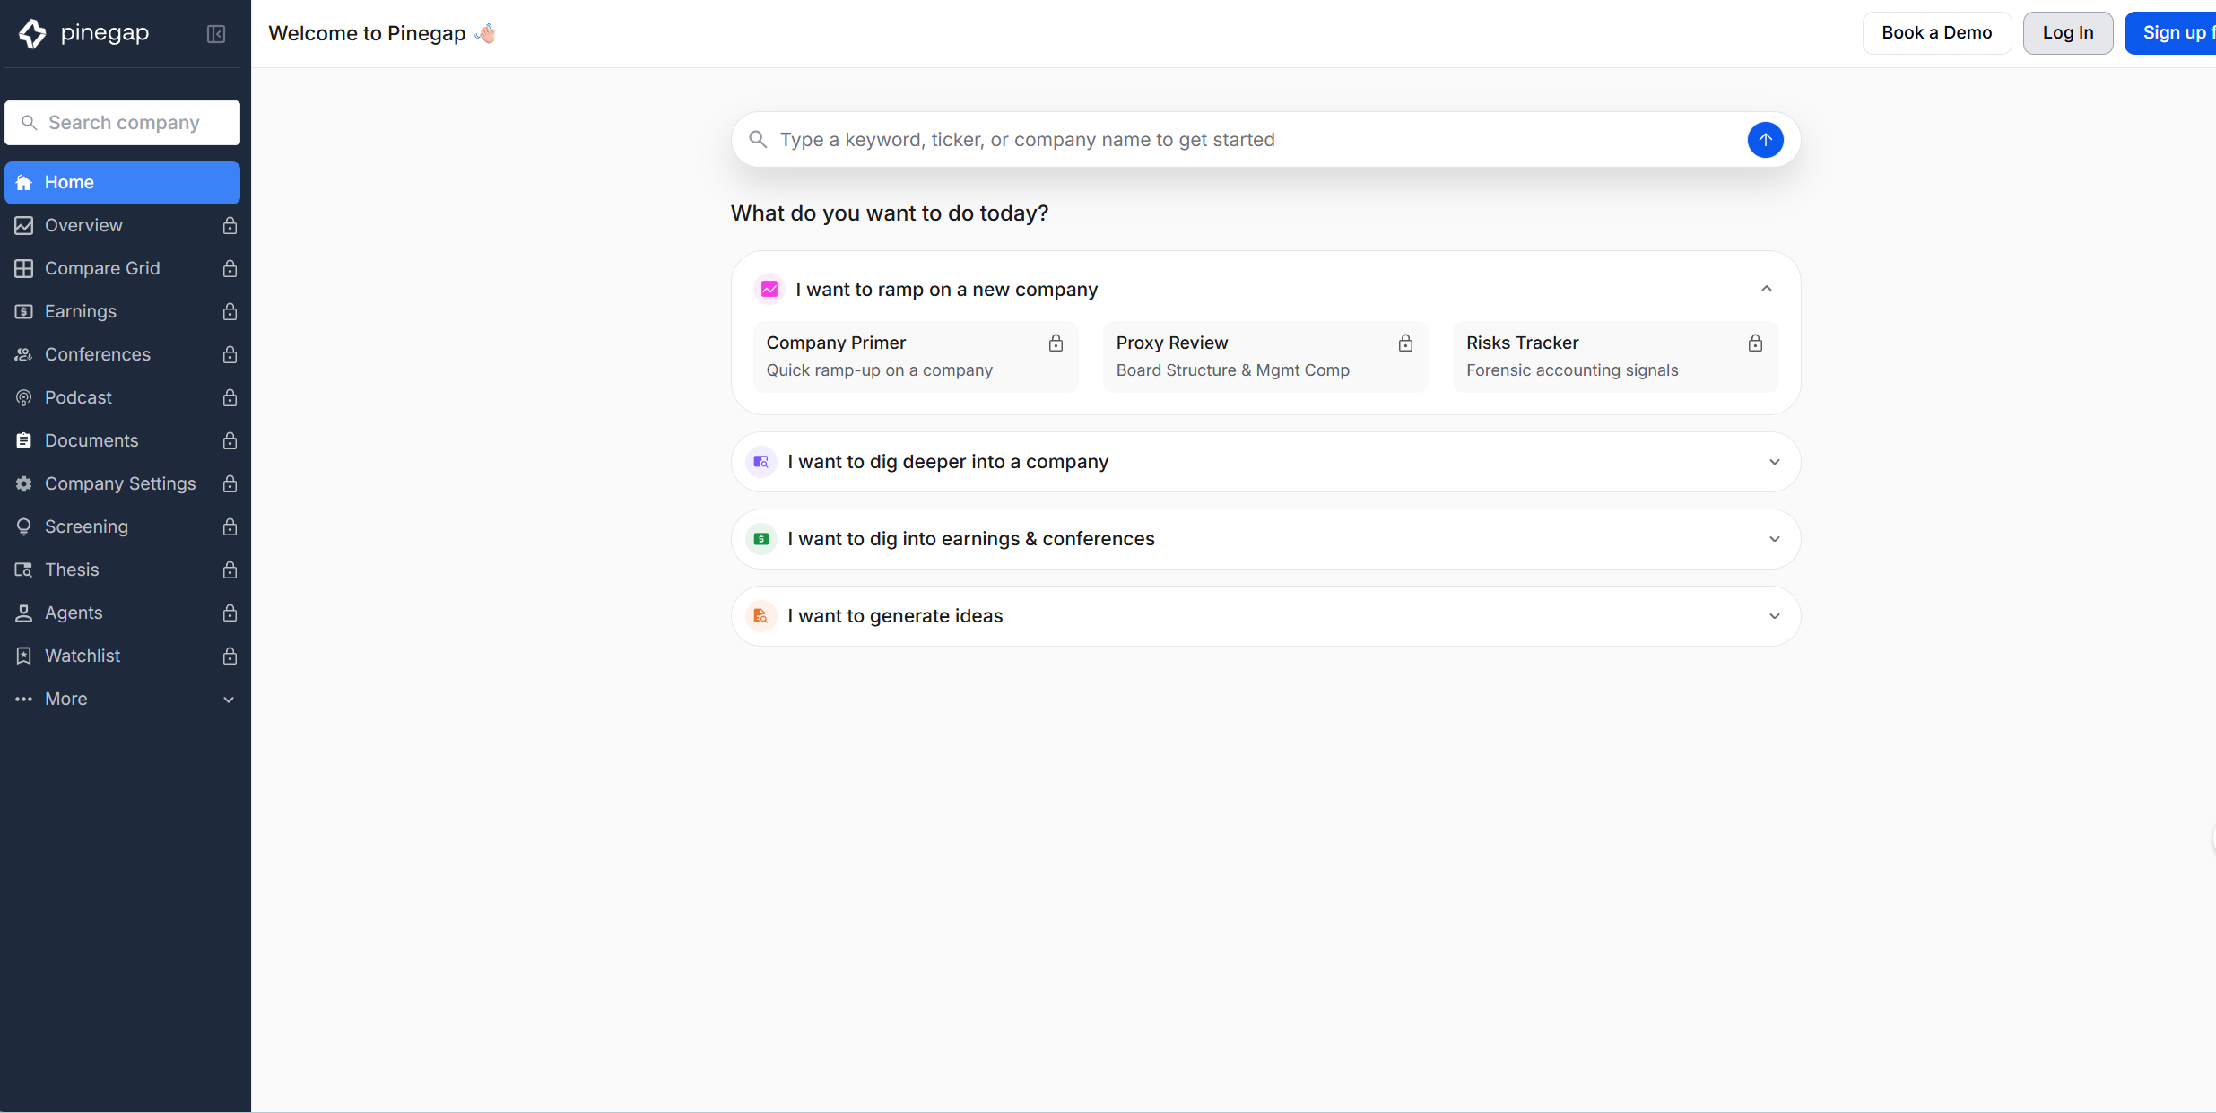The width and height of the screenshot is (2216, 1113).
Task: Click the Agents person icon
Action: tap(24, 613)
